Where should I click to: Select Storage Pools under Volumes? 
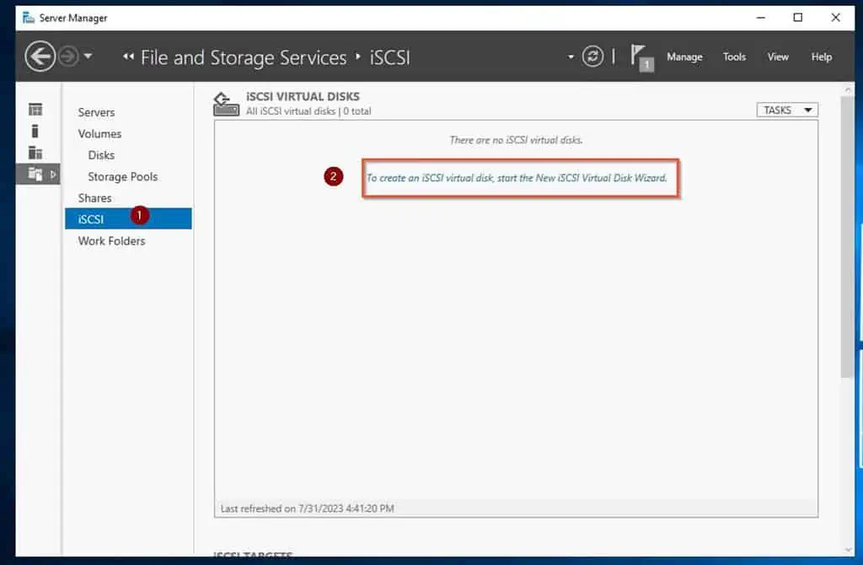[123, 177]
